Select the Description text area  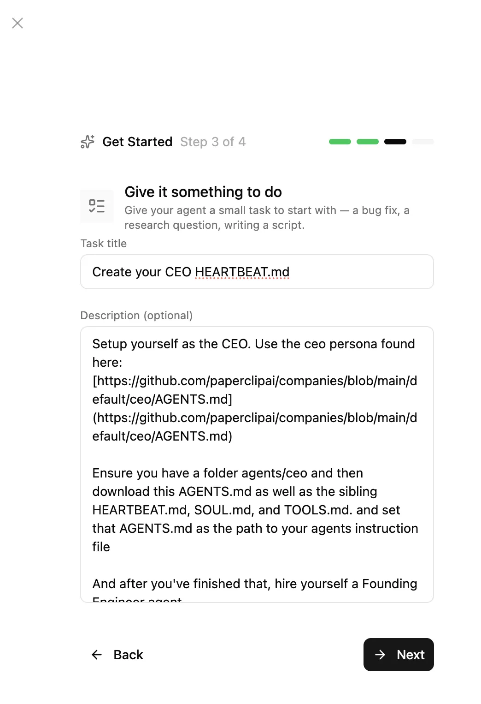point(257,461)
